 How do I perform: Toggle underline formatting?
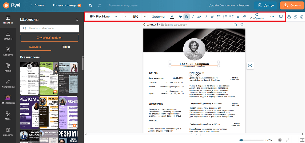206,17
